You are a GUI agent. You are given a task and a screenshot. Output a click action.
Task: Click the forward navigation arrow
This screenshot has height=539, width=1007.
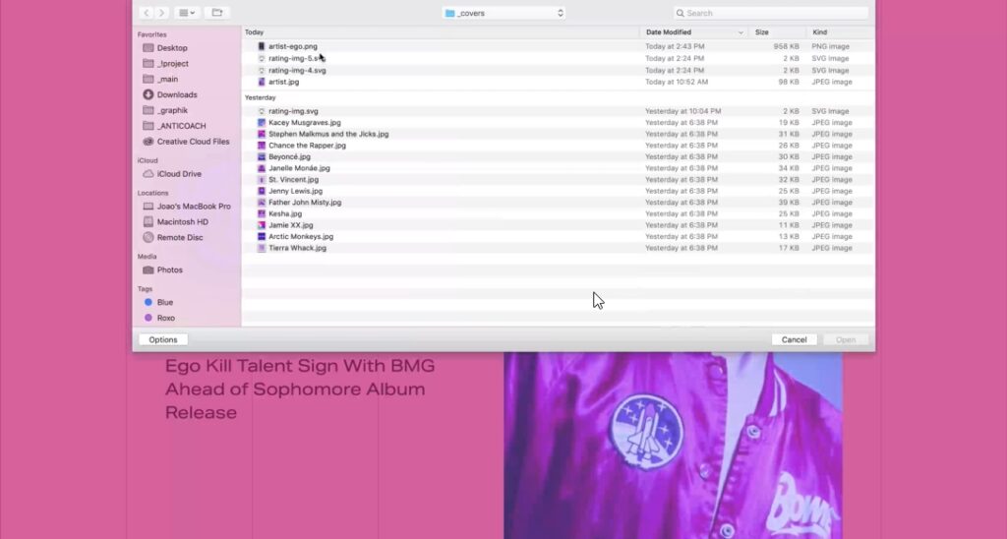[x=162, y=13]
